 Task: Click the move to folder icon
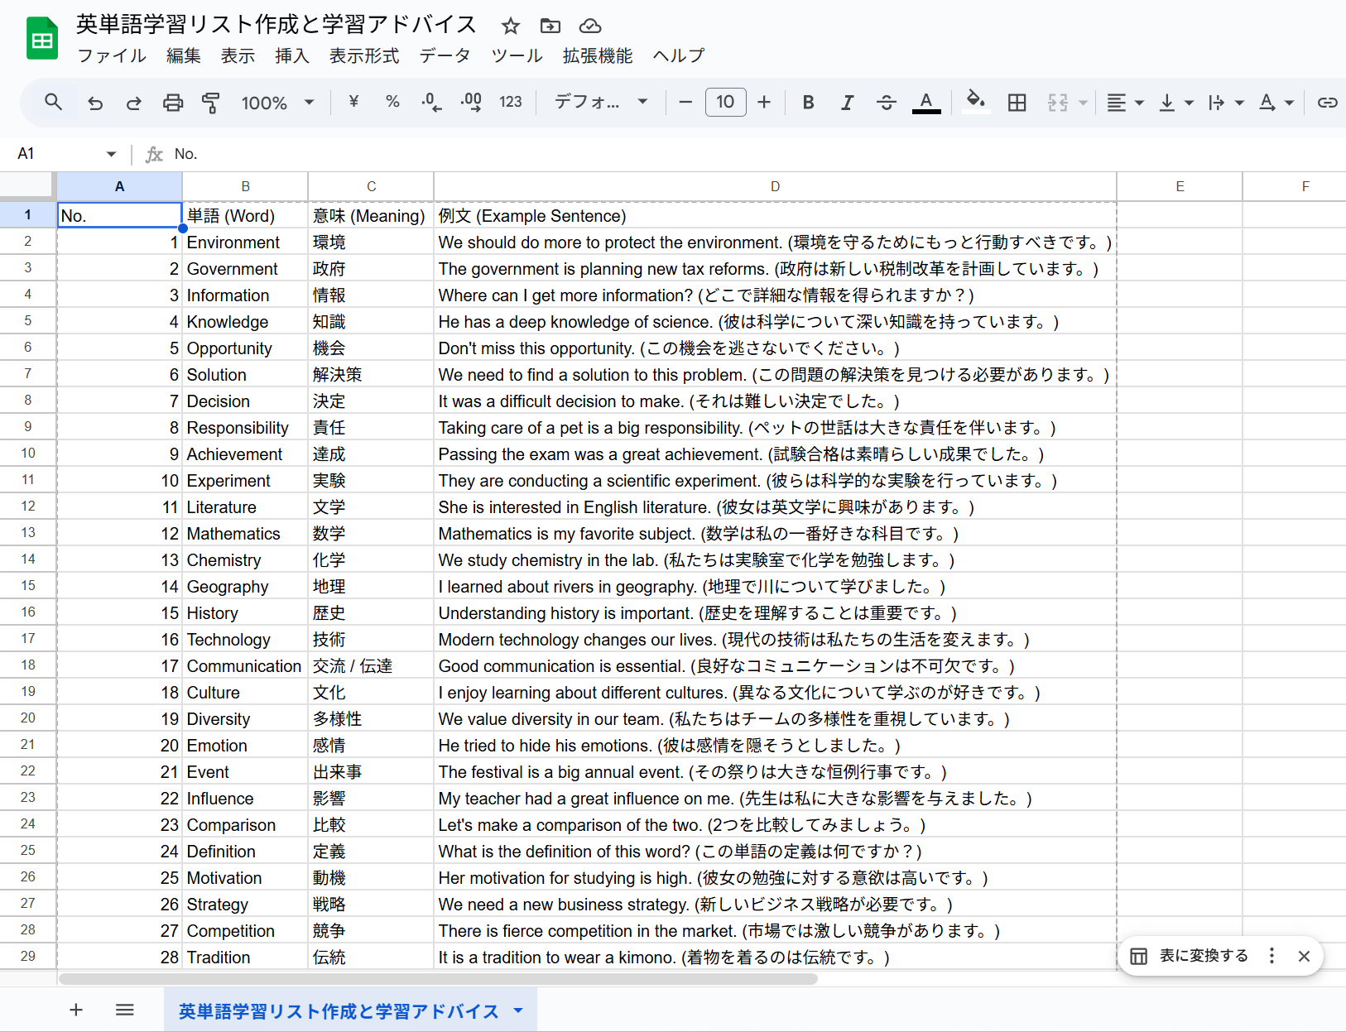[550, 26]
